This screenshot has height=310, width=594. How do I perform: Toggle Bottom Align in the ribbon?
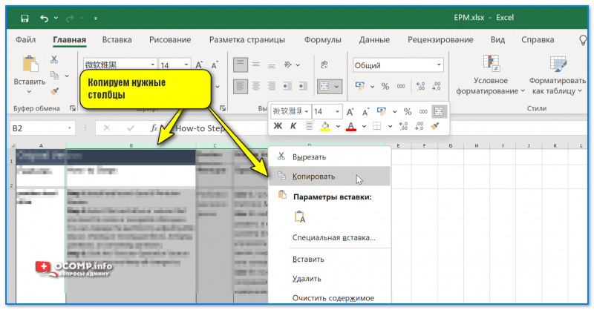pyautogui.click(x=272, y=65)
